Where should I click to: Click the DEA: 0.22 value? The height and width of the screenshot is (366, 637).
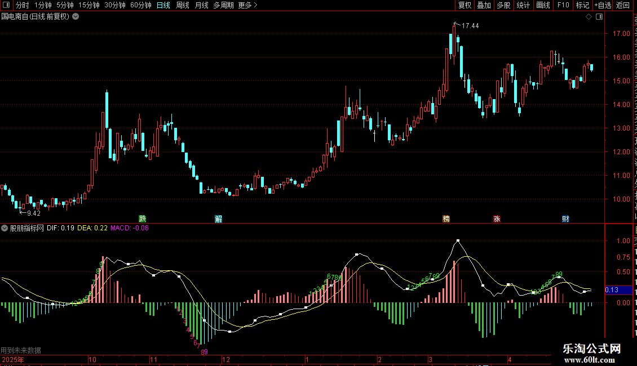tap(92, 228)
